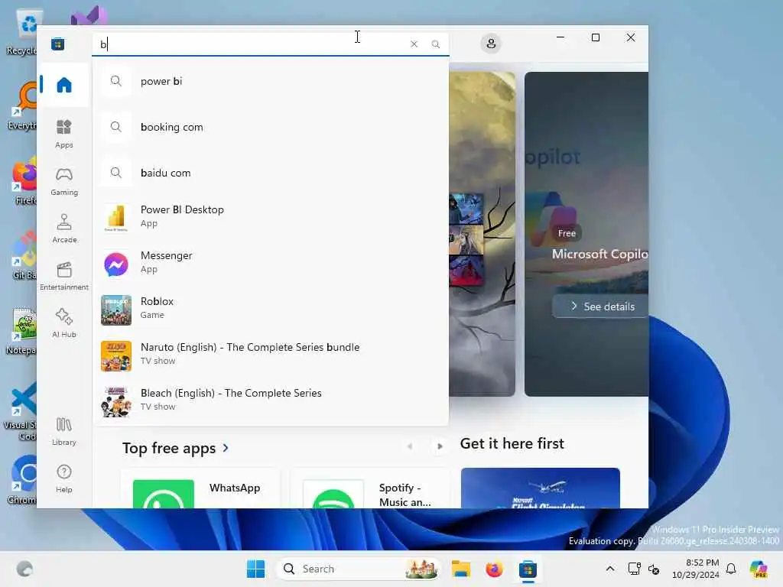Image resolution: width=783 pixels, height=587 pixels.
Task: Open the Spotify app card
Action: point(369,488)
